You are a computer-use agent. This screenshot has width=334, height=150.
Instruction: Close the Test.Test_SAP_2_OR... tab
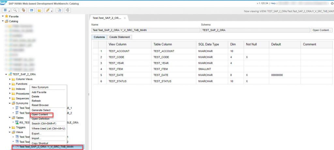click(125, 18)
